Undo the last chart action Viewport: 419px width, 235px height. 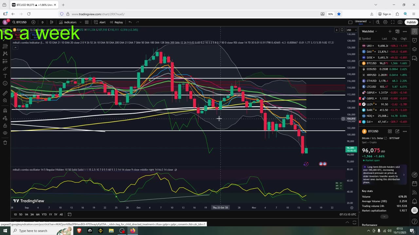click(x=130, y=22)
